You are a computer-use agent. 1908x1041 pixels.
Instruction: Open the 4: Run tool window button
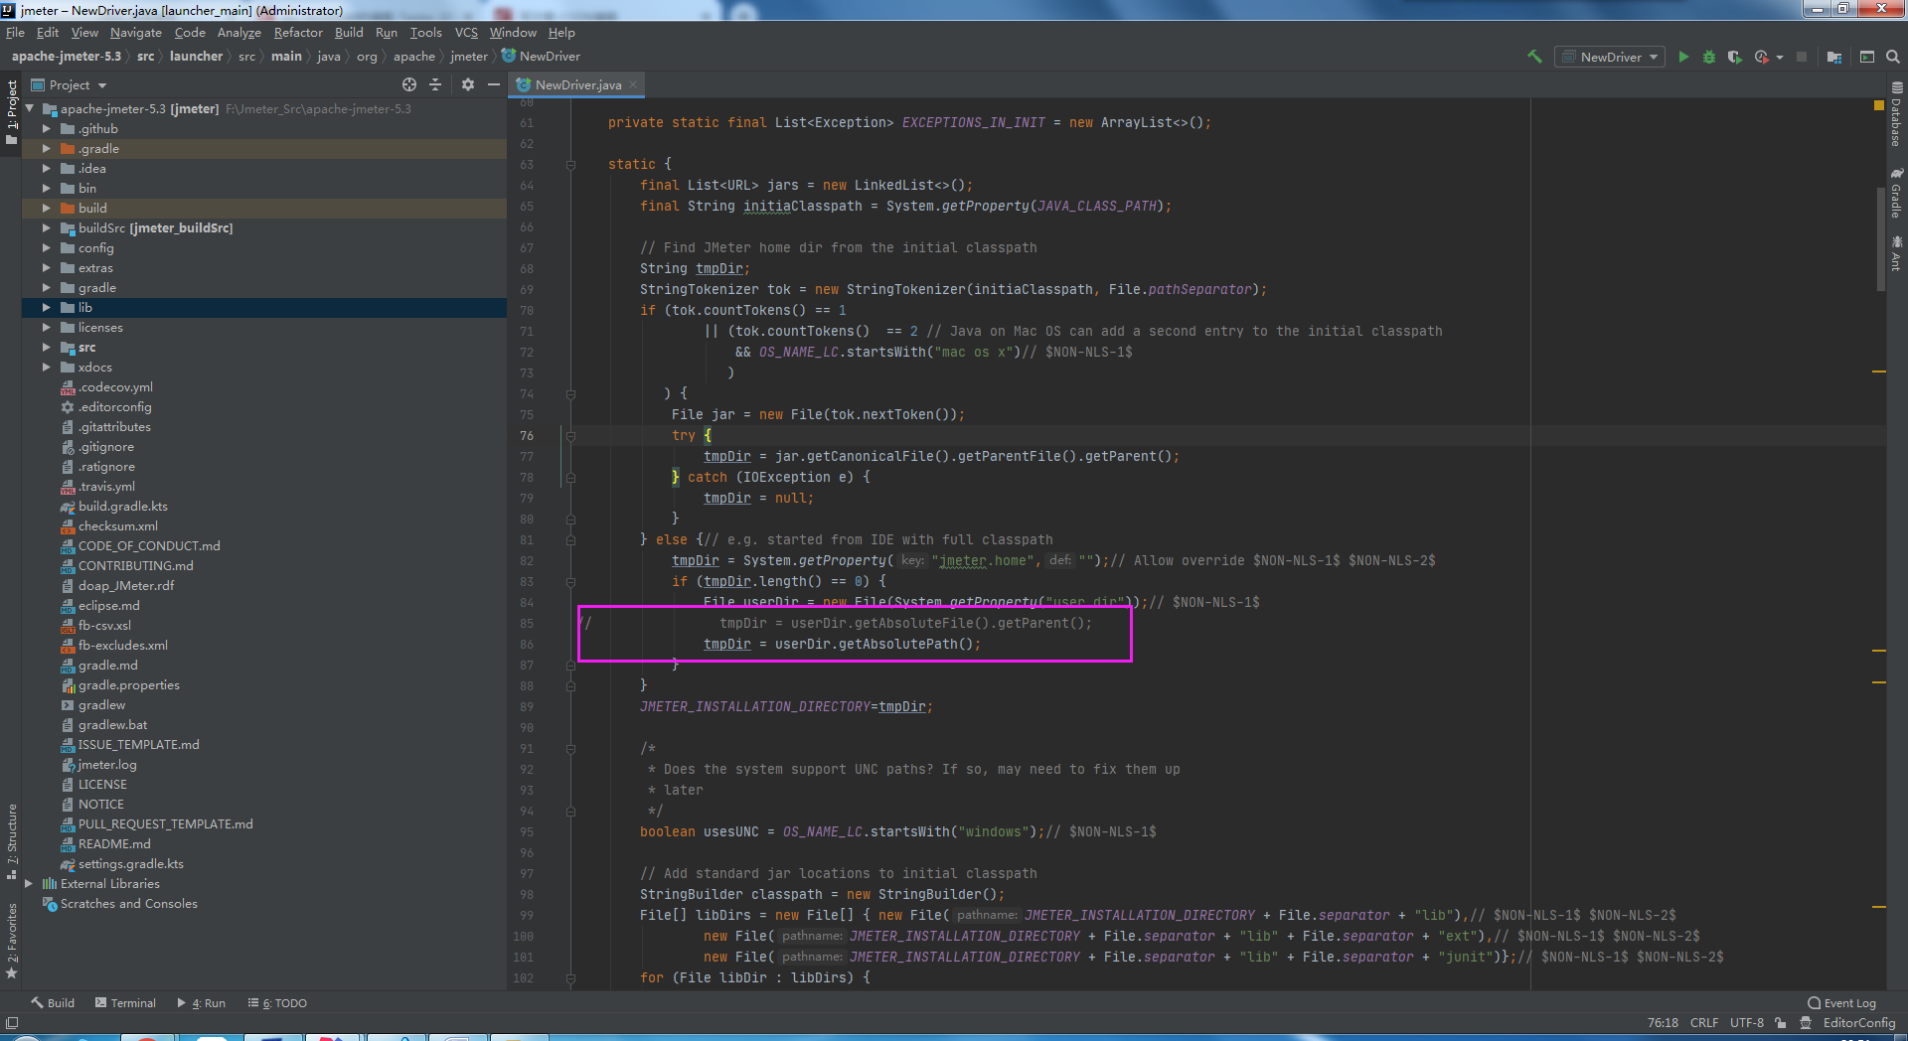[202, 1003]
